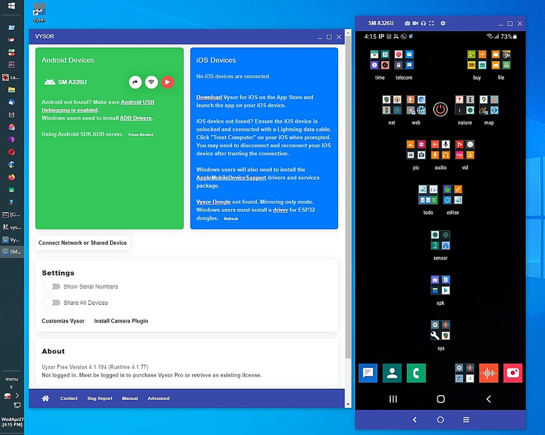
Task: Open Firefox from the taskbar
Action: tap(11, 177)
